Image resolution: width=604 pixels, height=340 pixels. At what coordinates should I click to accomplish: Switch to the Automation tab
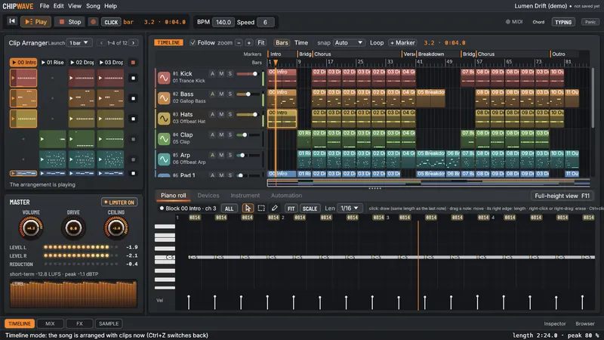click(x=286, y=196)
